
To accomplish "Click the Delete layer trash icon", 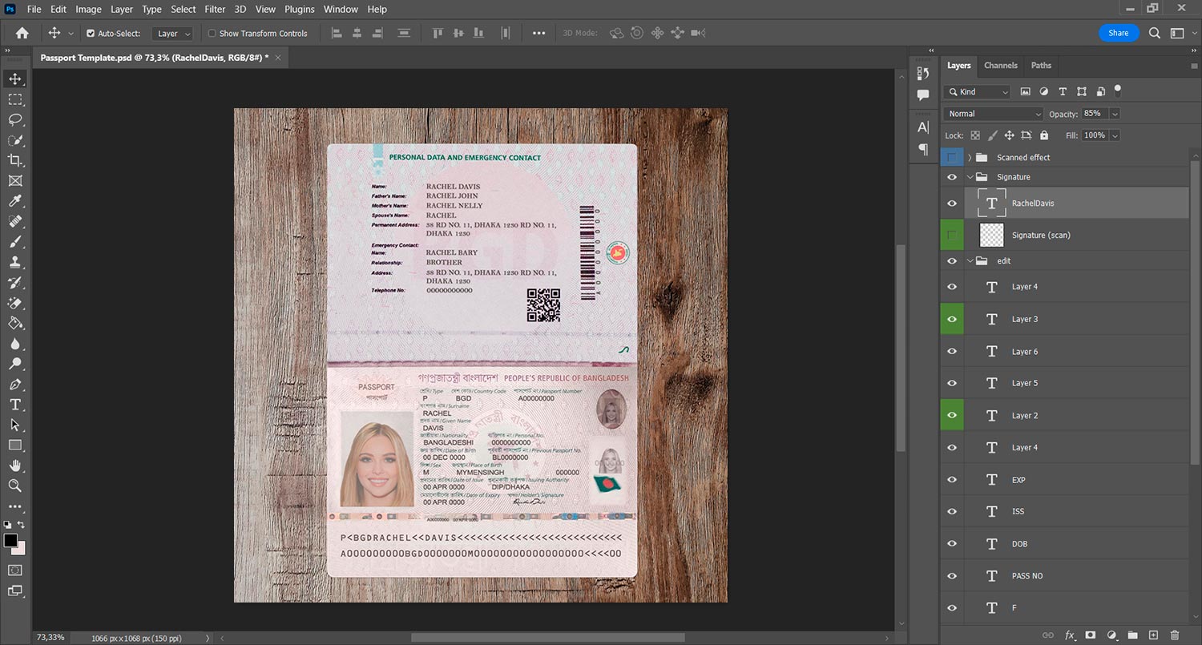I will tap(1174, 635).
